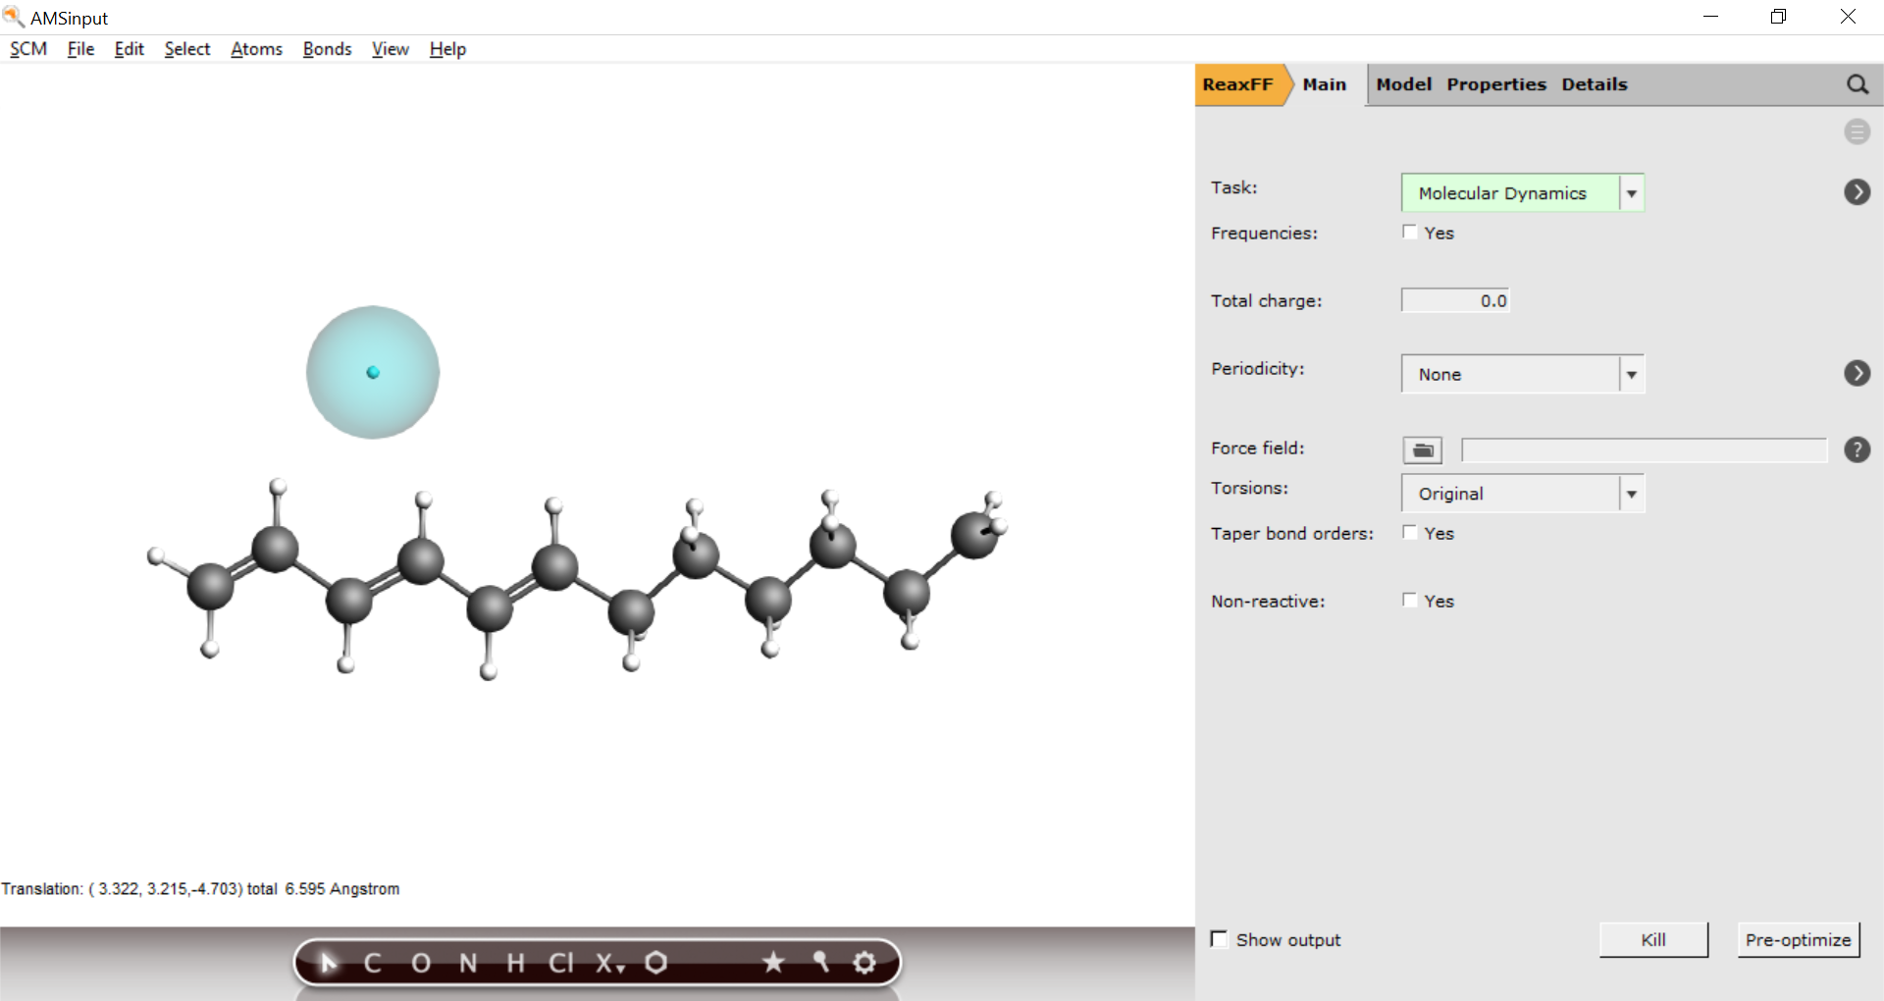Tick the Show output checkbox

click(1220, 939)
